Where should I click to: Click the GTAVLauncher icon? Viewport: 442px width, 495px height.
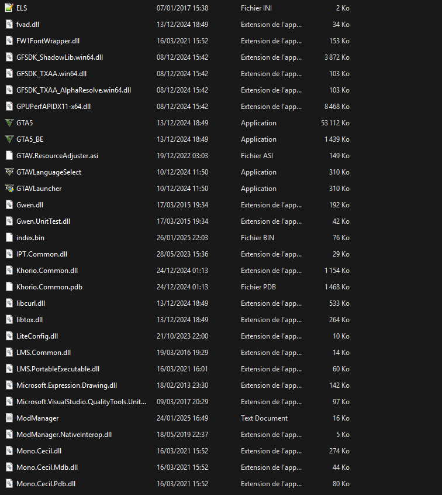tap(9, 189)
